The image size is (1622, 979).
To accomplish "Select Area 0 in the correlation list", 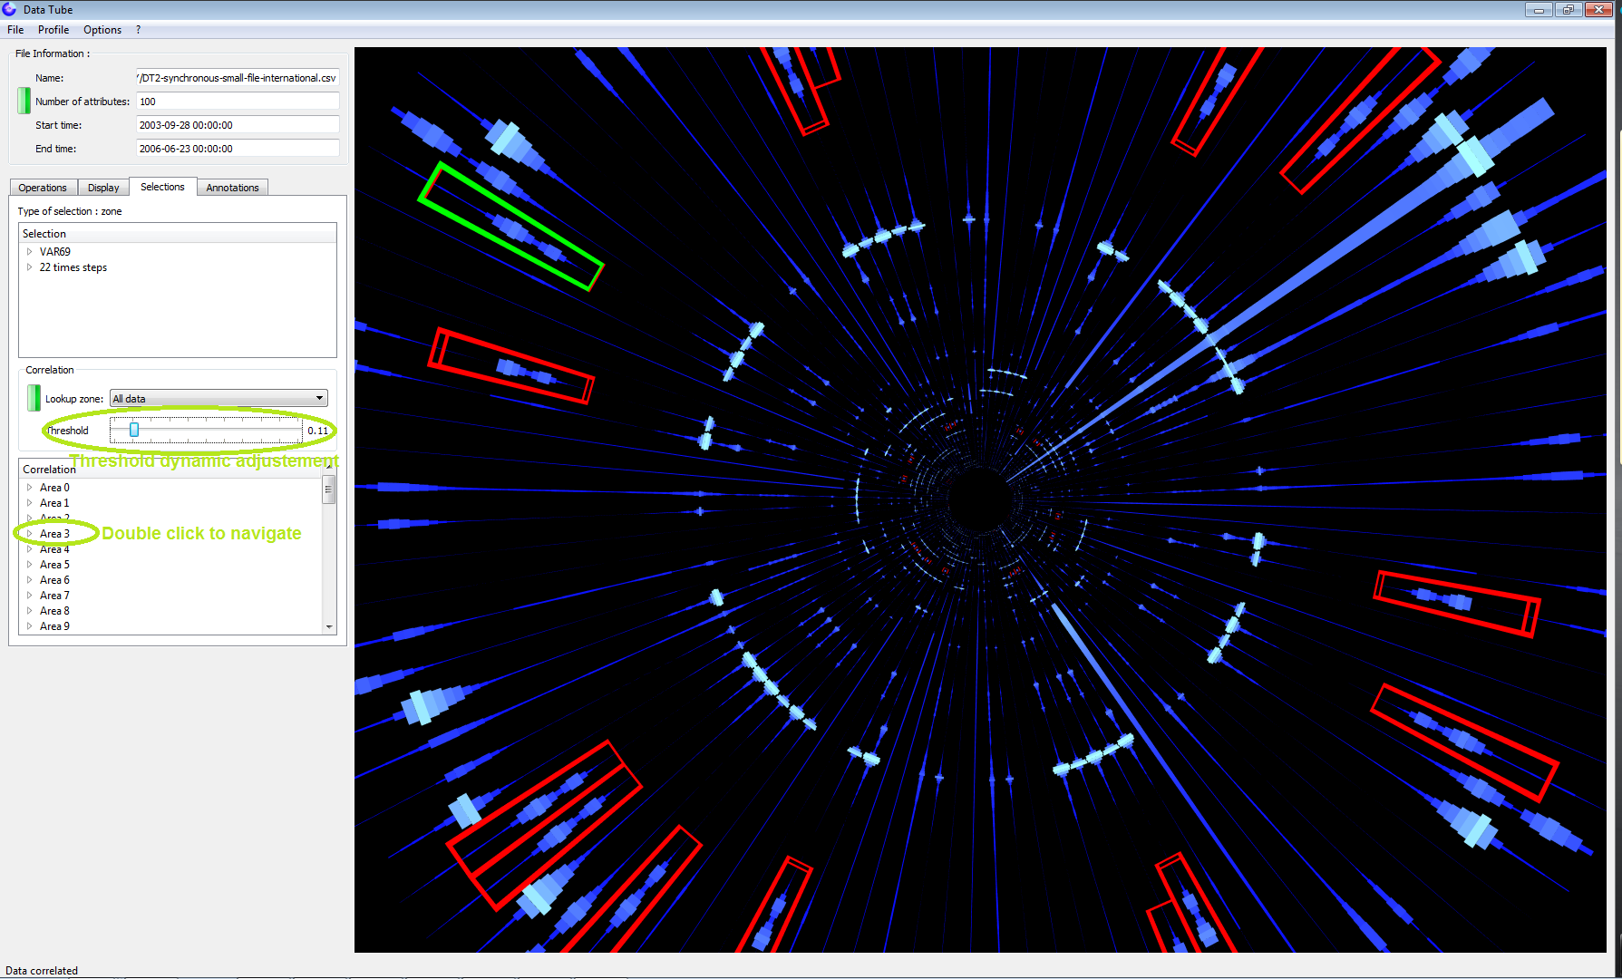I will [54, 488].
